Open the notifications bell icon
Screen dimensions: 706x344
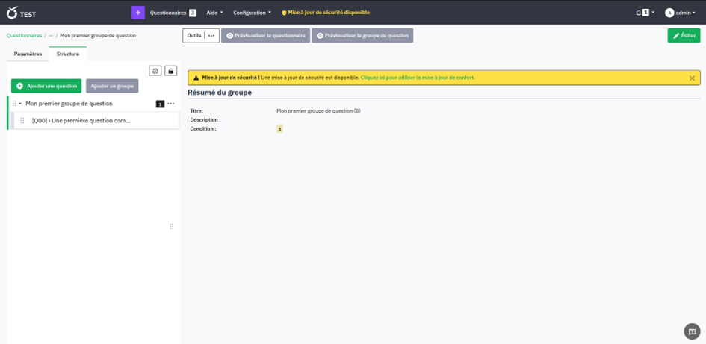pyautogui.click(x=639, y=13)
